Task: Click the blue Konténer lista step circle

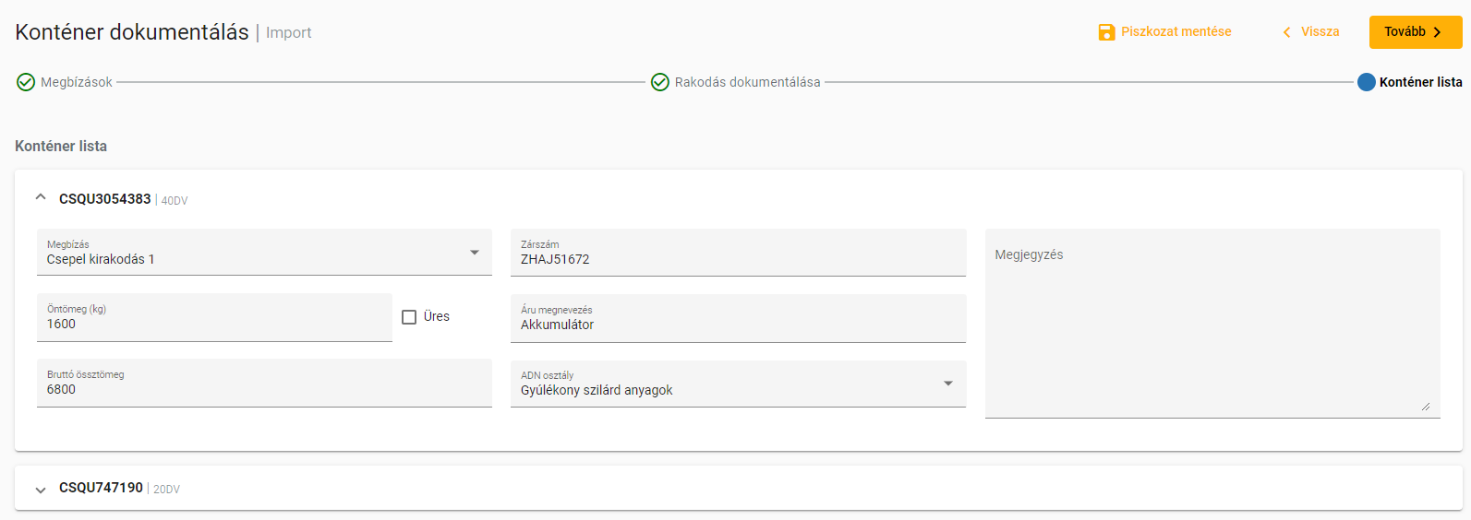Action: click(1367, 82)
